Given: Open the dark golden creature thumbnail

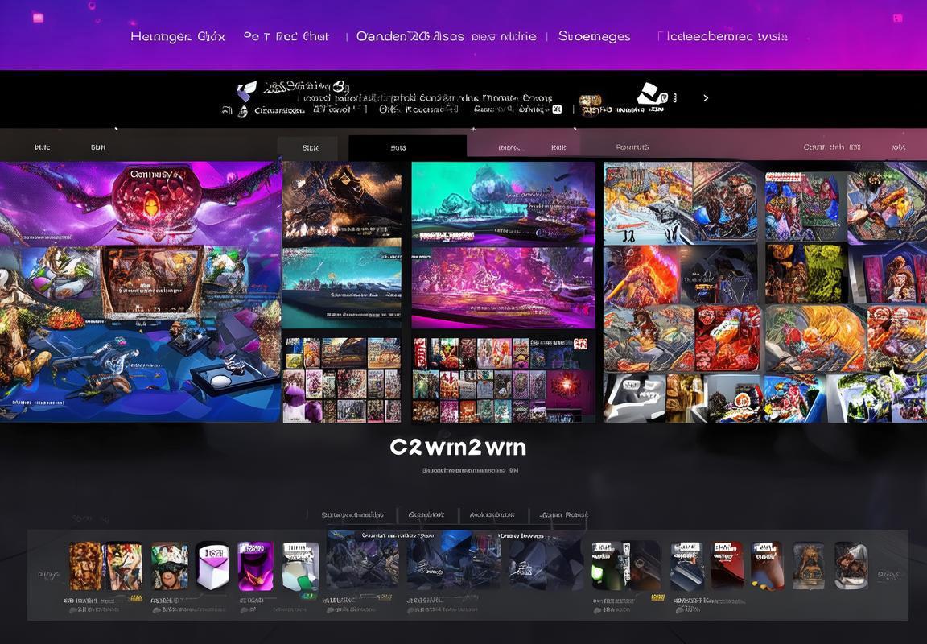Looking at the screenshot, I should pos(342,204).
